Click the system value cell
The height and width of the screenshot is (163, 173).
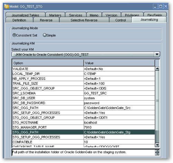(x=119, y=98)
